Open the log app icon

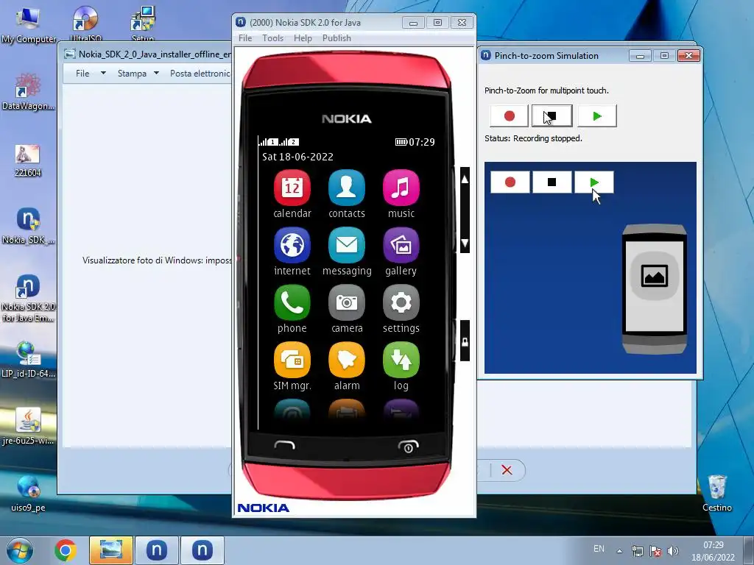tap(401, 360)
